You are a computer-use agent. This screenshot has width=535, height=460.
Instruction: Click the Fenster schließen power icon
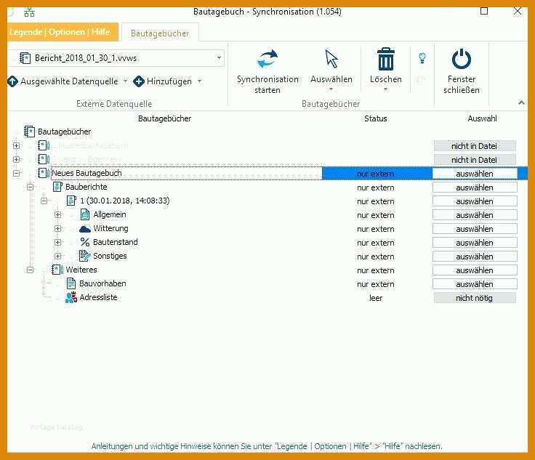tap(462, 59)
